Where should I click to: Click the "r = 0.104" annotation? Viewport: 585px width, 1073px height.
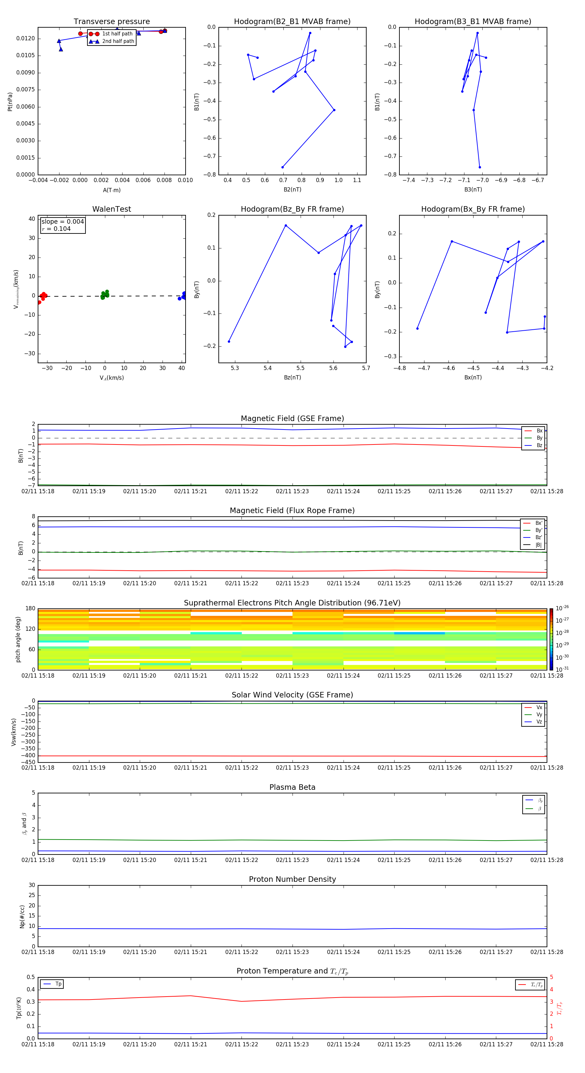click(x=56, y=229)
